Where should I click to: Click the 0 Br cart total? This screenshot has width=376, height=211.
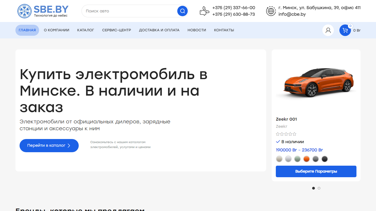357,30
